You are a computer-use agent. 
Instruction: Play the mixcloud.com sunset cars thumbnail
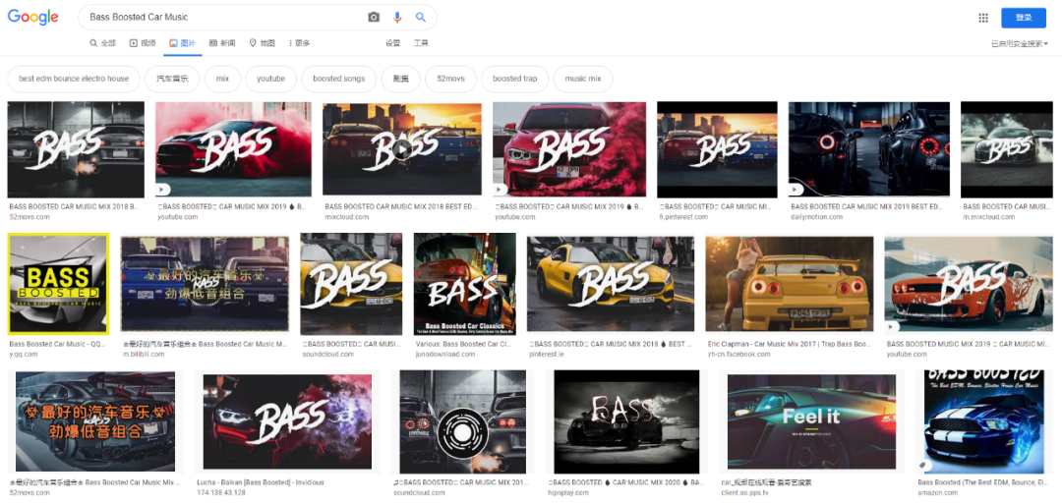[402, 149]
